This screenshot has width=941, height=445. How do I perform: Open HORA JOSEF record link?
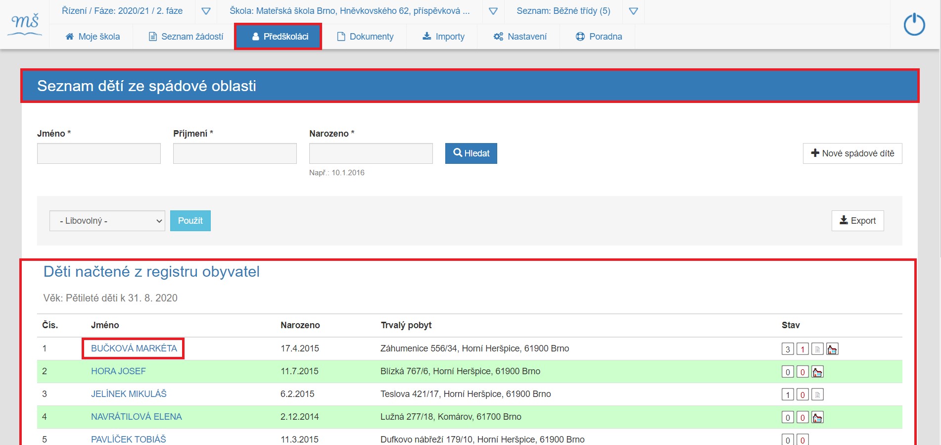(118, 371)
